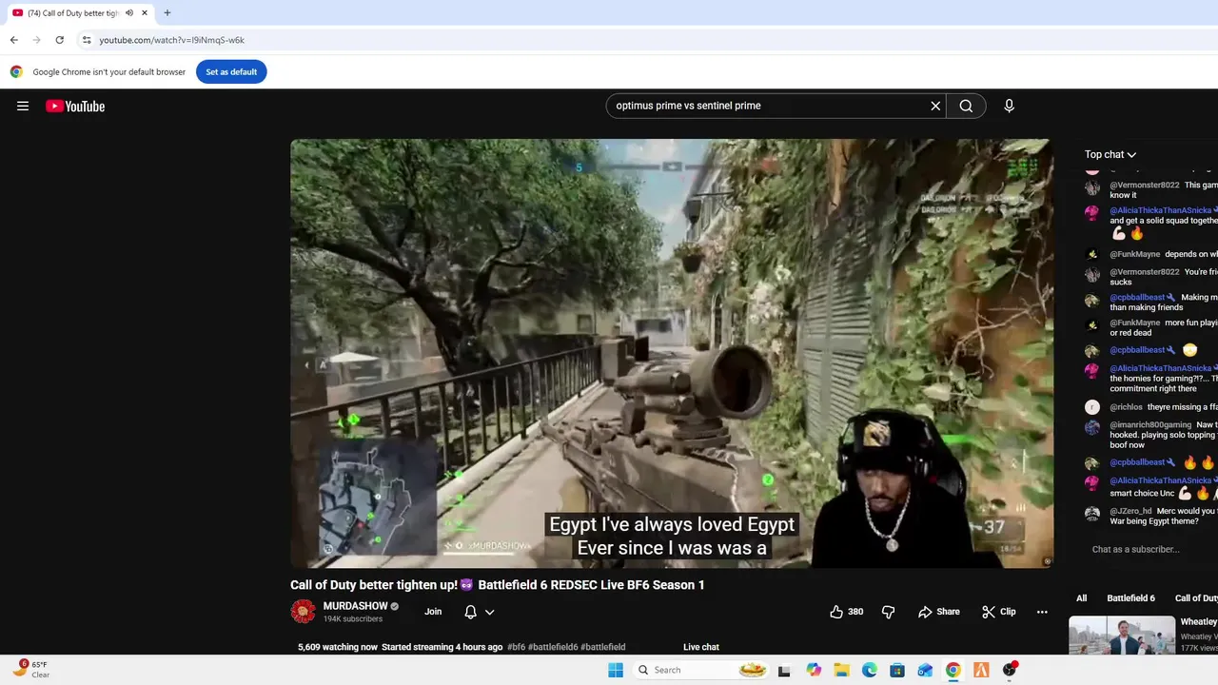The image size is (1218, 685).
Task: Open the notification bell dropdown
Action: point(480,612)
